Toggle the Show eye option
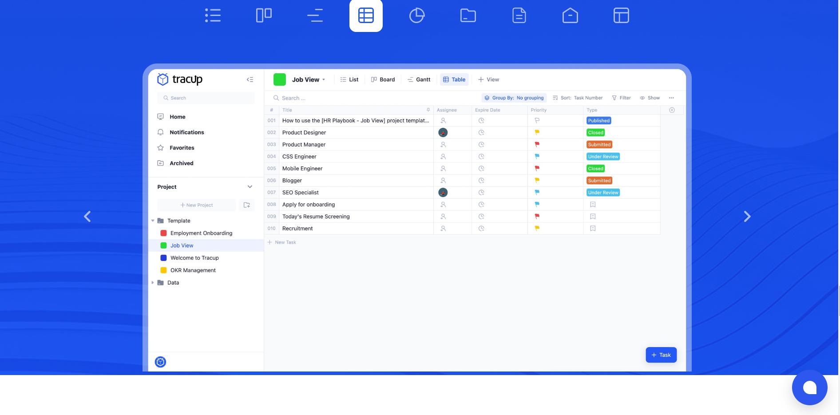The image size is (840, 415). (642, 98)
